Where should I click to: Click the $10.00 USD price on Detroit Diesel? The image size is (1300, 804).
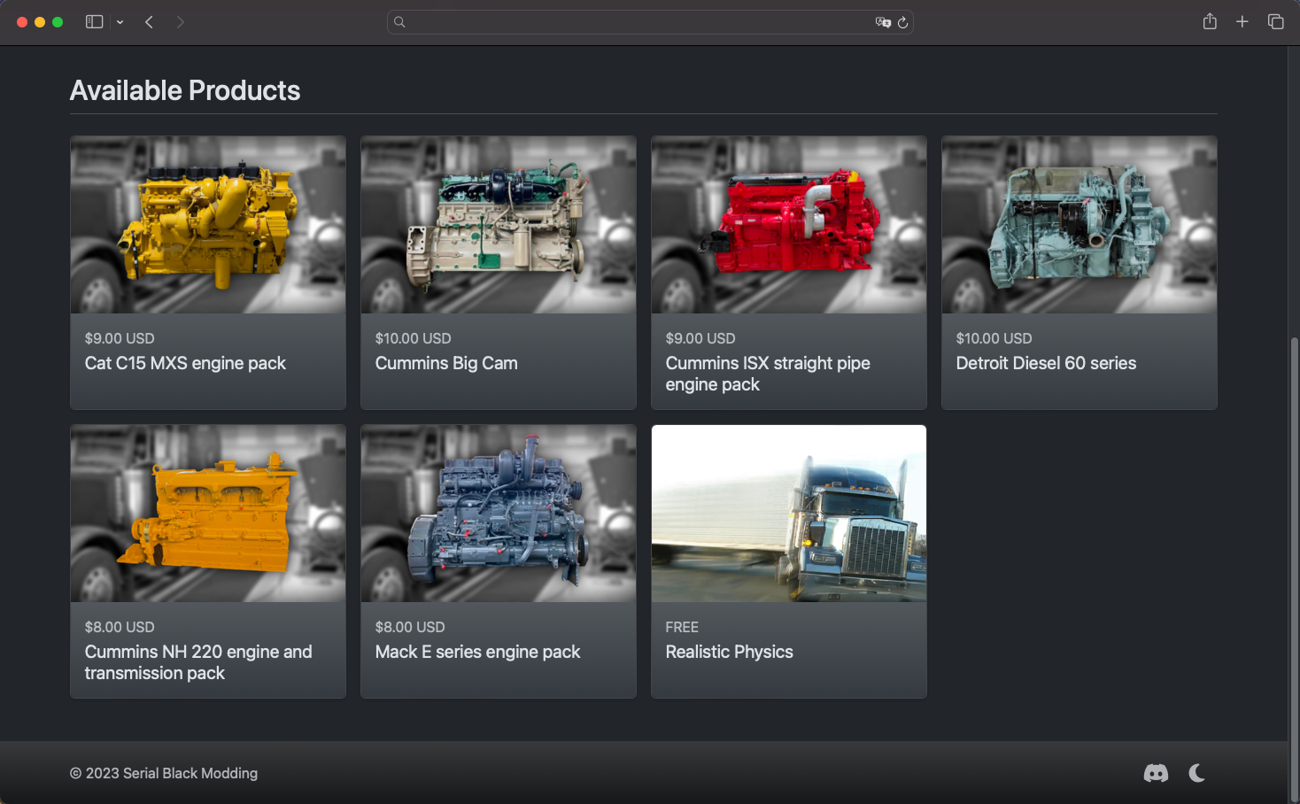pos(994,338)
